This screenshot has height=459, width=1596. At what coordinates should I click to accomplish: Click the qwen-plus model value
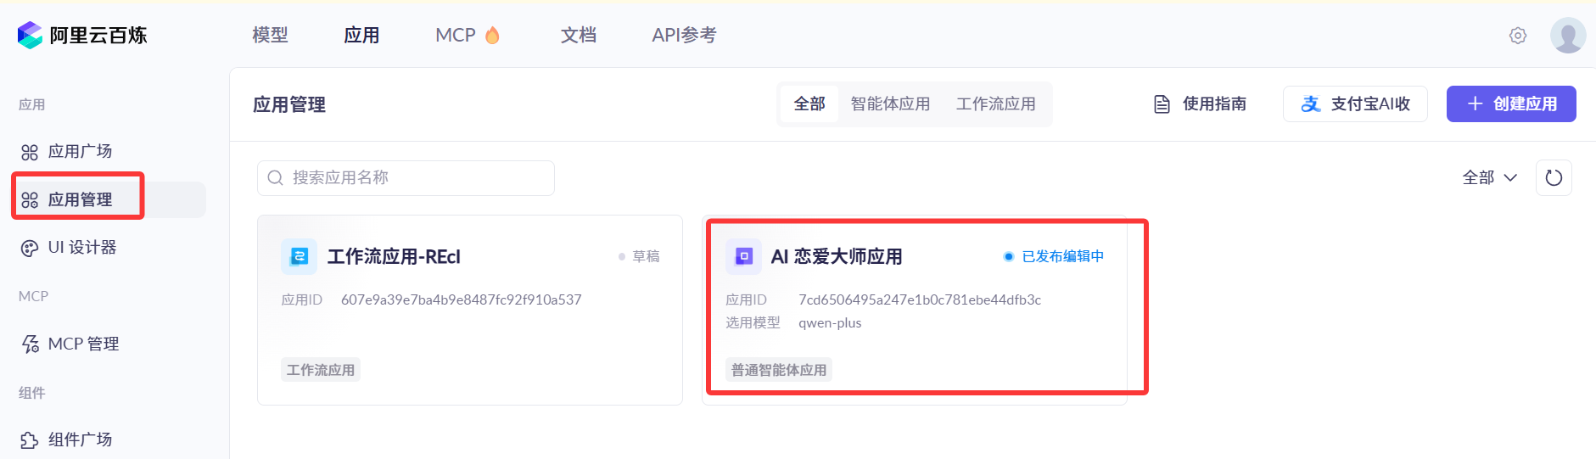pyautogui.click(x=830, y=322)
